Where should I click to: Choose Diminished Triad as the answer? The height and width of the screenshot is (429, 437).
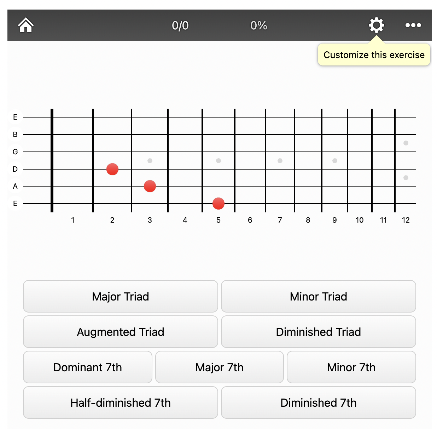[x=319, y=332]
